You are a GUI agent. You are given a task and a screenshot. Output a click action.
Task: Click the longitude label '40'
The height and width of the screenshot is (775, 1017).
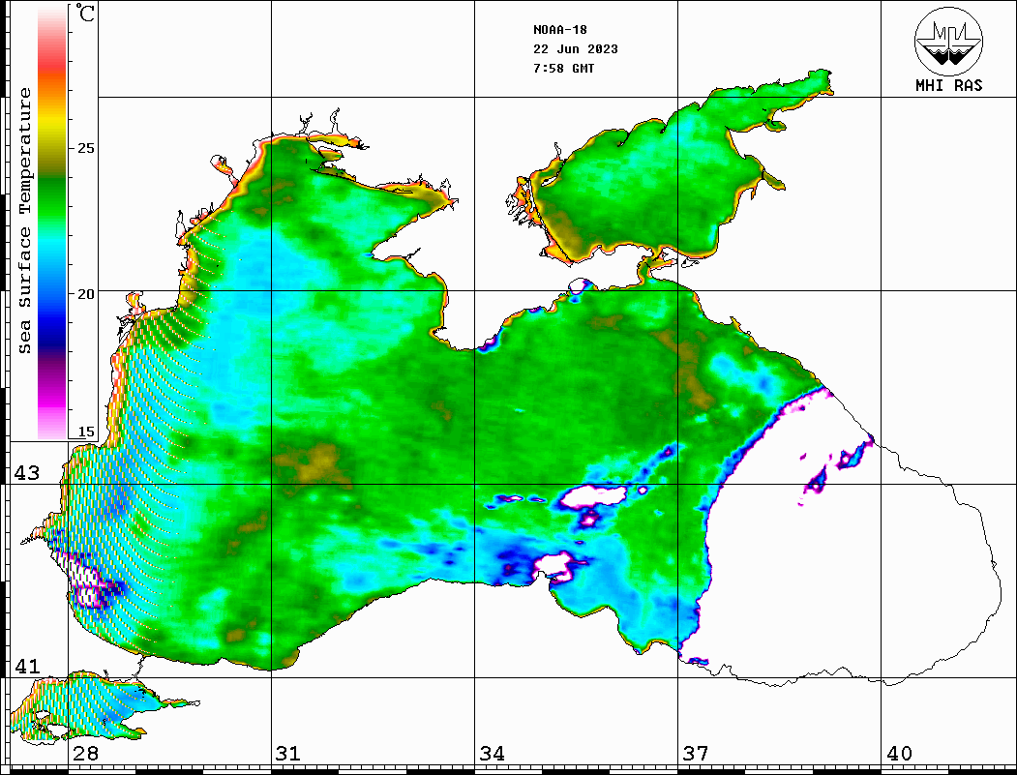899,753
